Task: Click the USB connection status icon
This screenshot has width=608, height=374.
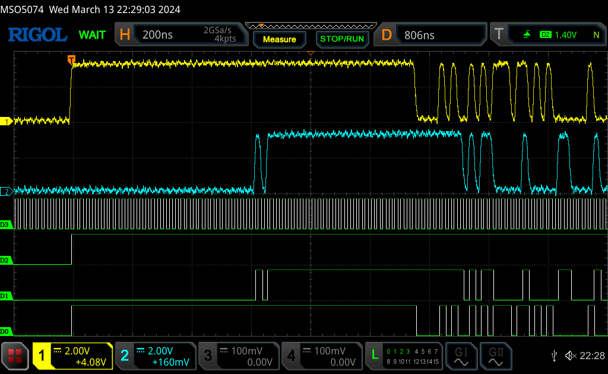Action: 555,356
